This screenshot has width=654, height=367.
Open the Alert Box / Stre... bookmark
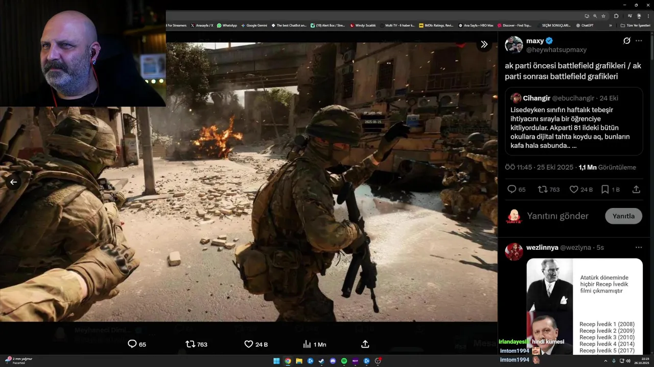point(328,25)
